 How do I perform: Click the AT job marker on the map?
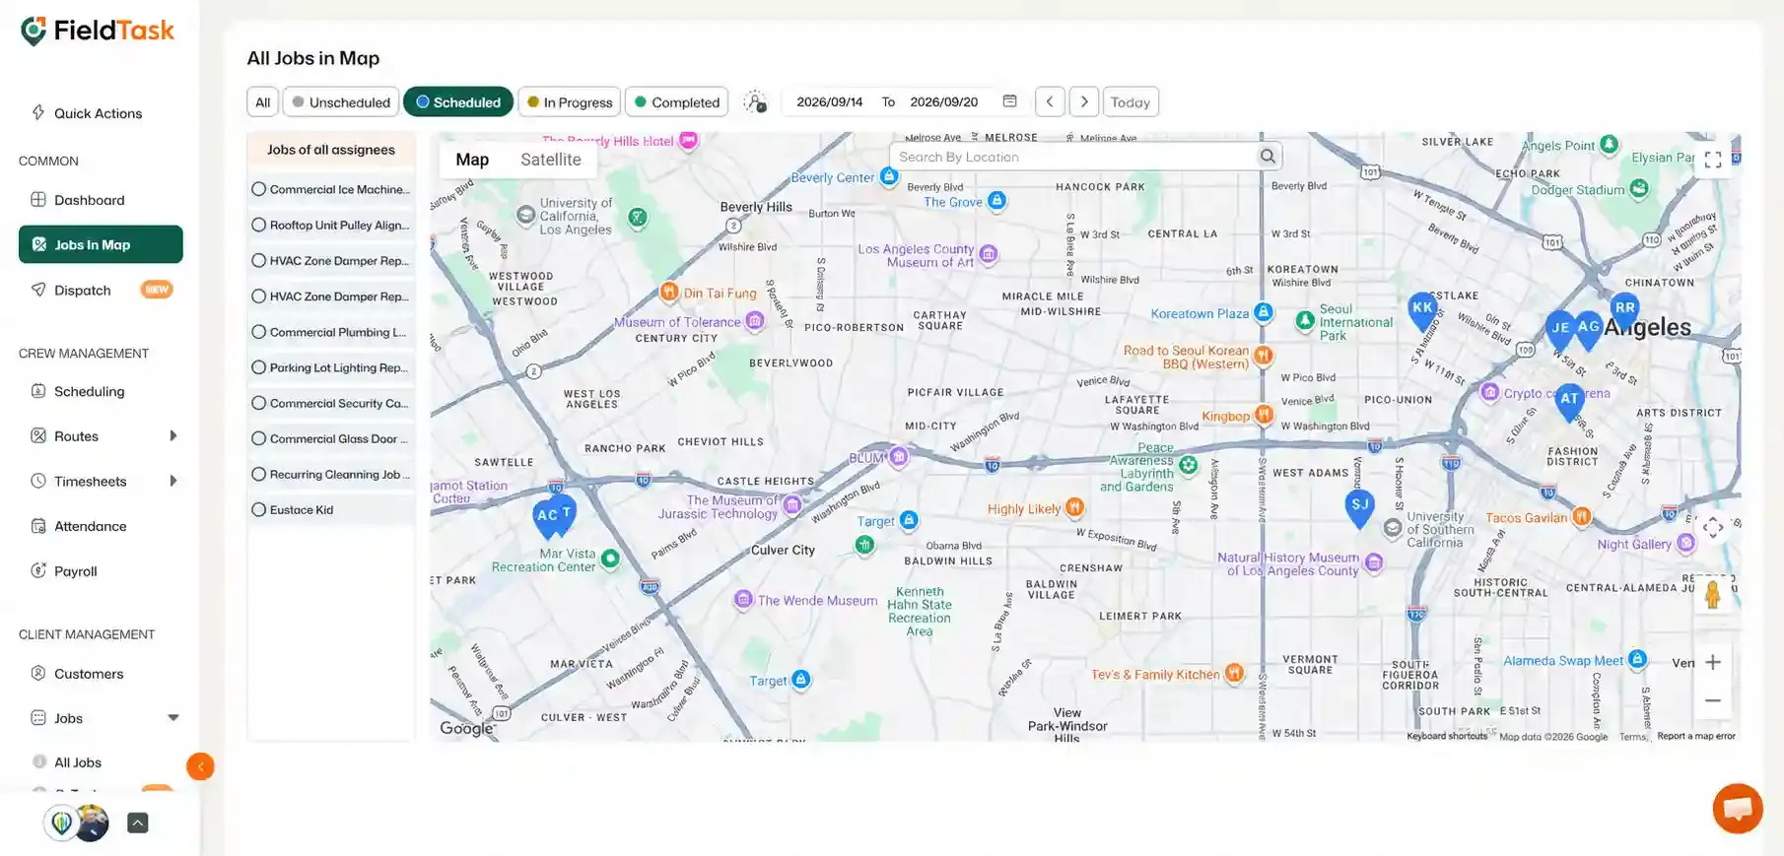click(1569, 402)
